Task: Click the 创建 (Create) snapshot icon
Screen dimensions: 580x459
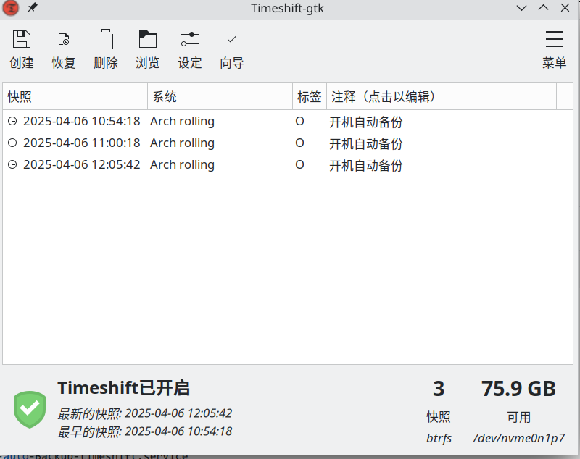Action: (x=22, y=39)
